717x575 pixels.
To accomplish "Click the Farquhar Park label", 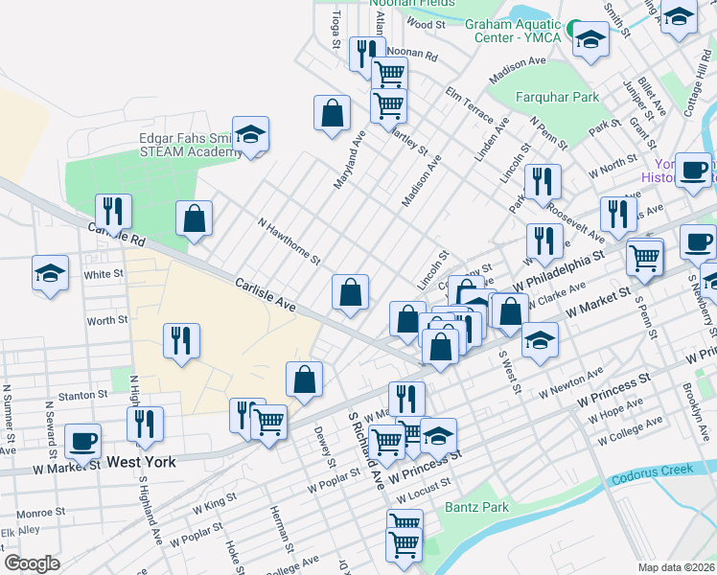I will (558, 97).
